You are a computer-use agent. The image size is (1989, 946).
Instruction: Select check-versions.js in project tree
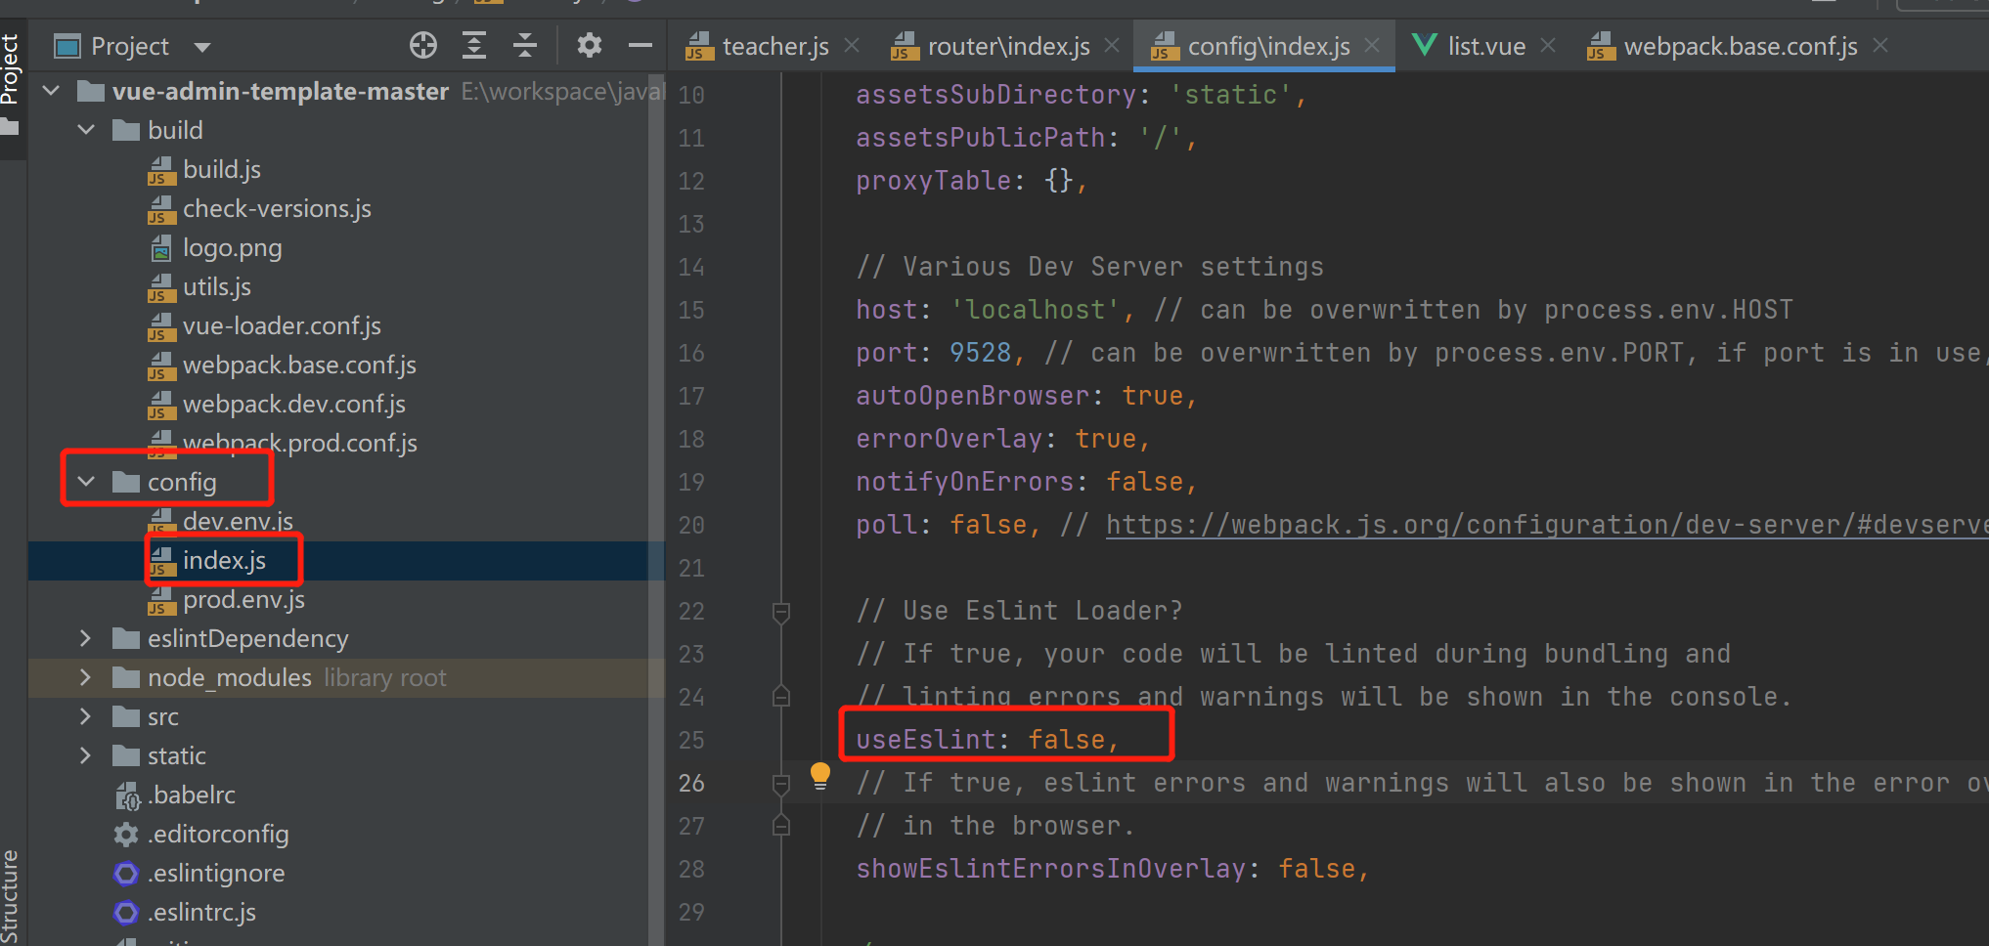277,208
